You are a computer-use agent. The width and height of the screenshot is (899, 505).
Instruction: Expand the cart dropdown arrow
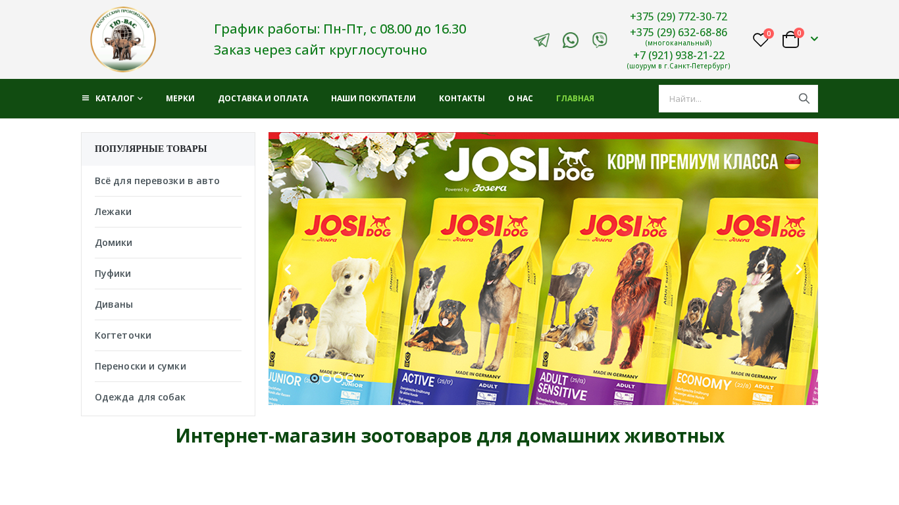tap(814, 39)
